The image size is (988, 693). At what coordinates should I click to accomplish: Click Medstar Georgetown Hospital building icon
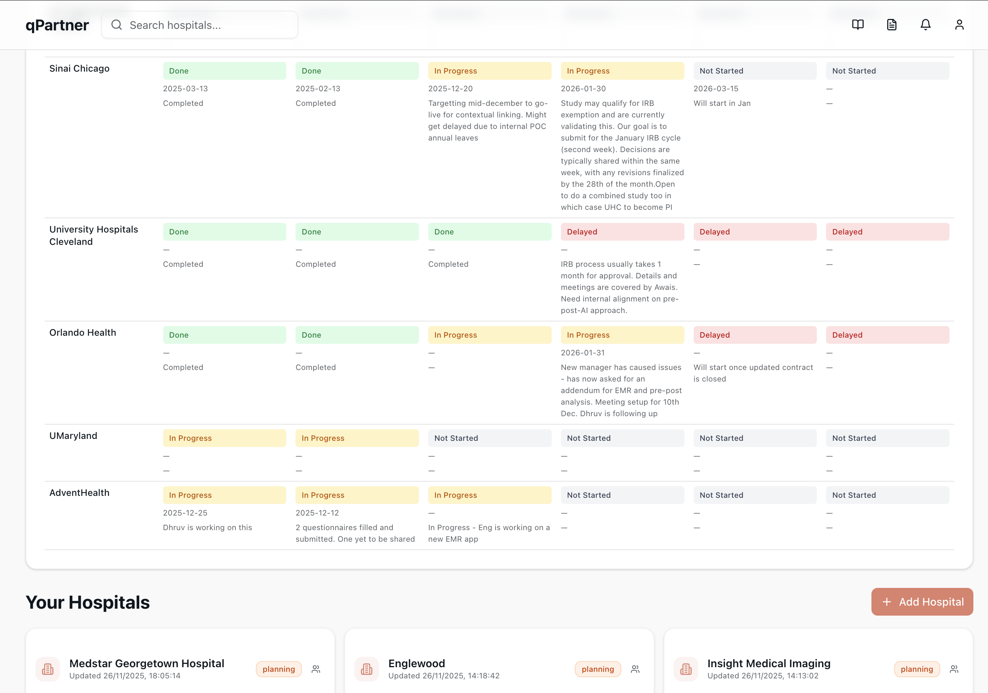pos(48,669)
